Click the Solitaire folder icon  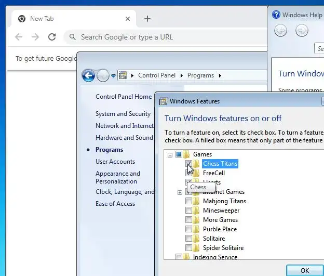tap(196, 239)
